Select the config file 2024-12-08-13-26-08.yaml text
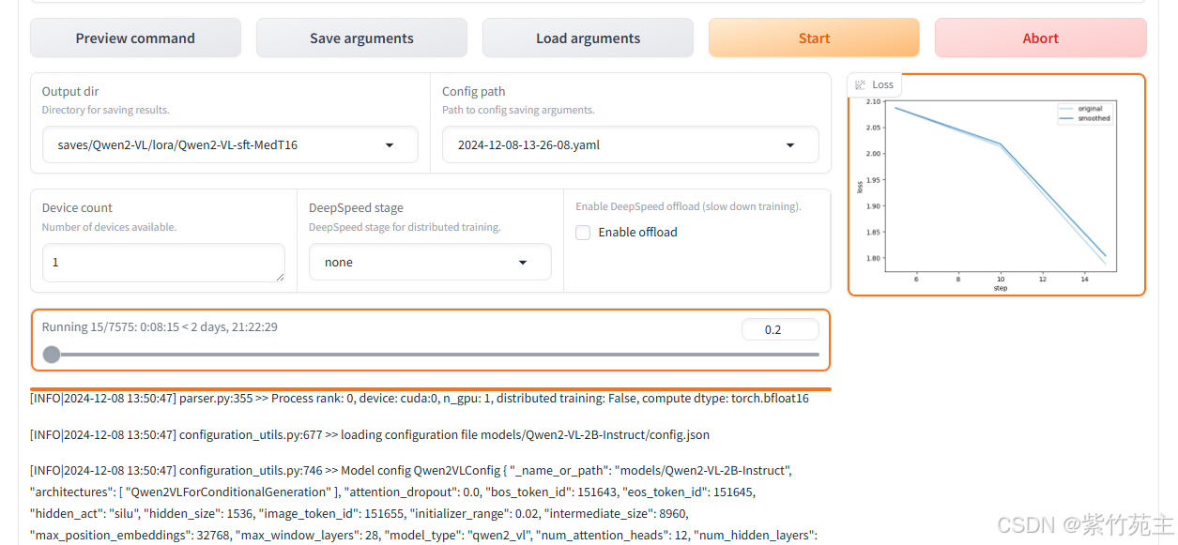The width and height of the screenshot is (1178, 545). (528, 145)
